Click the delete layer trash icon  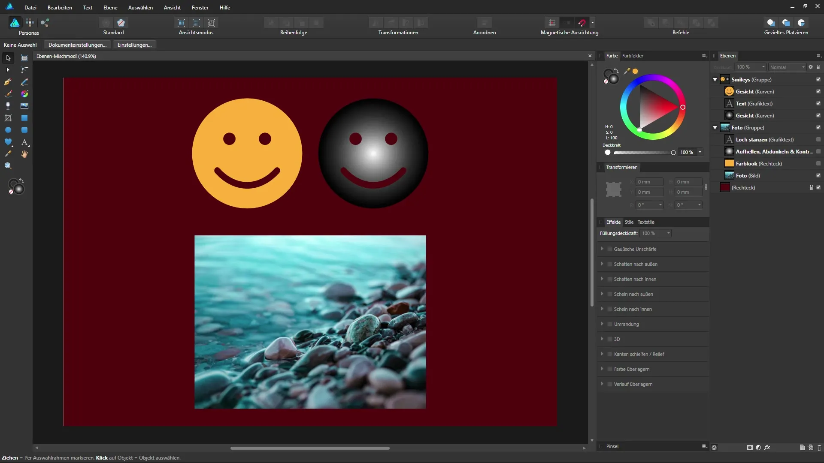coord(819,447)
